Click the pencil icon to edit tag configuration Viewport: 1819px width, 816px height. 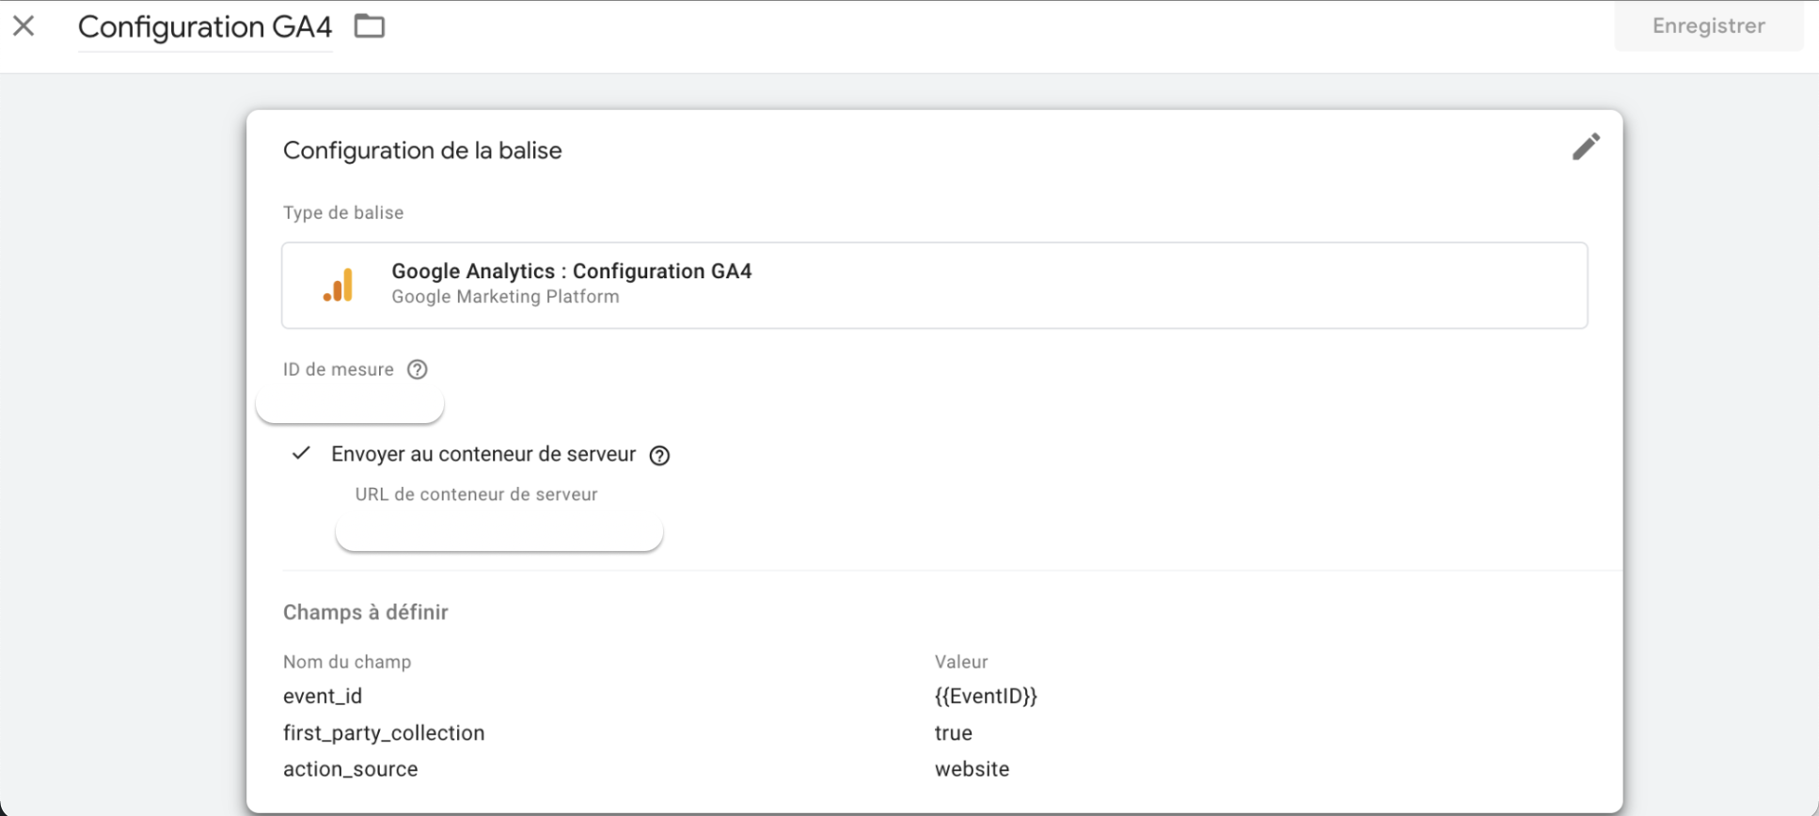(1586, 147)
